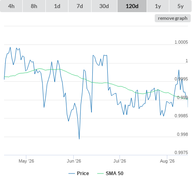Image resolution: width=192 pixels, height=184 pixels.
Task: Switch to the 8h time range
Action: [34, 6]
